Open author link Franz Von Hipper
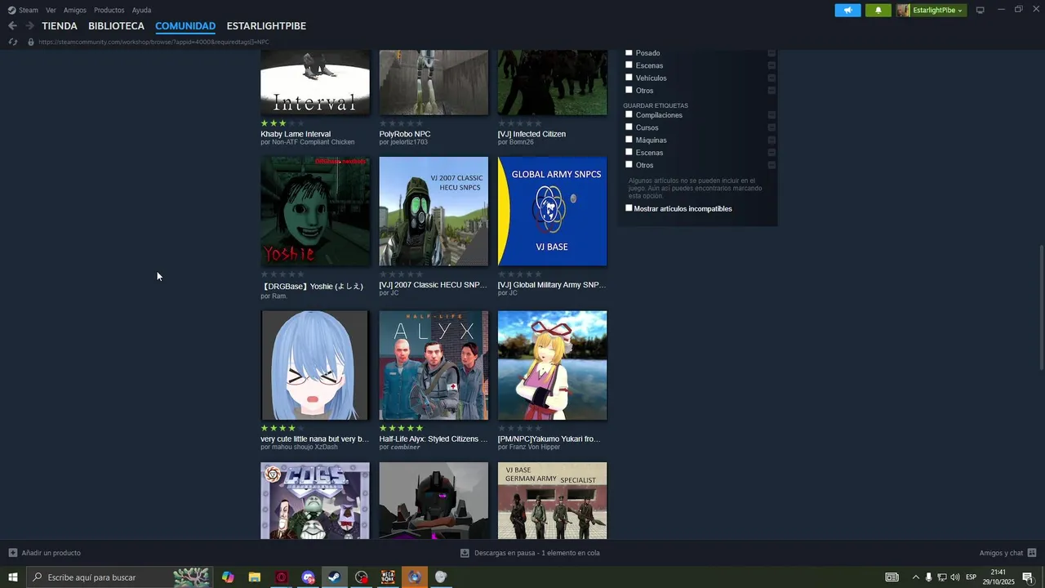This screenshot has height=588, width=1045. pyautogui.click(x=535, y=448)
